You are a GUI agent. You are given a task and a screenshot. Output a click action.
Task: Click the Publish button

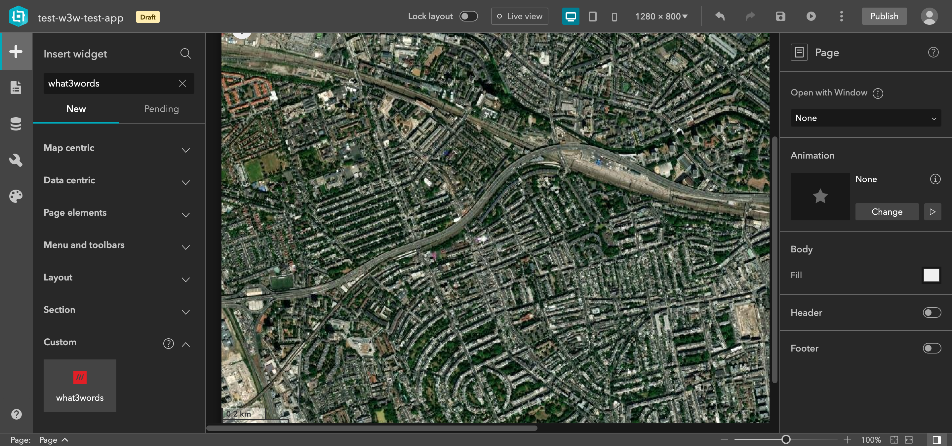(884, 16)
